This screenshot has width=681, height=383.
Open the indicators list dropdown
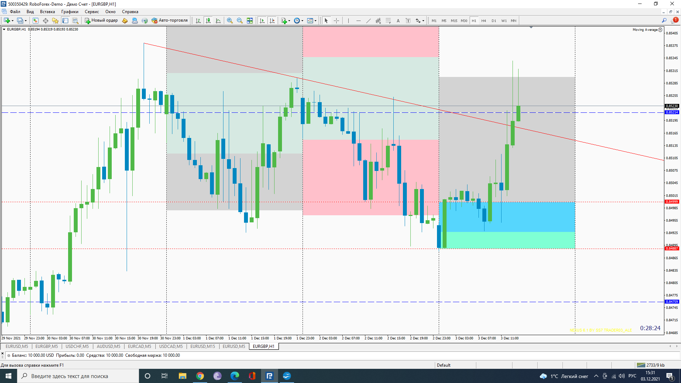[289, 21]
